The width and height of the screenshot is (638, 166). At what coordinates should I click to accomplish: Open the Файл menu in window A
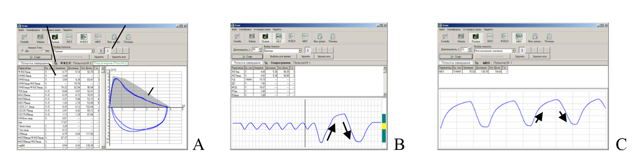pyautogui.click(x=20, y=30)
